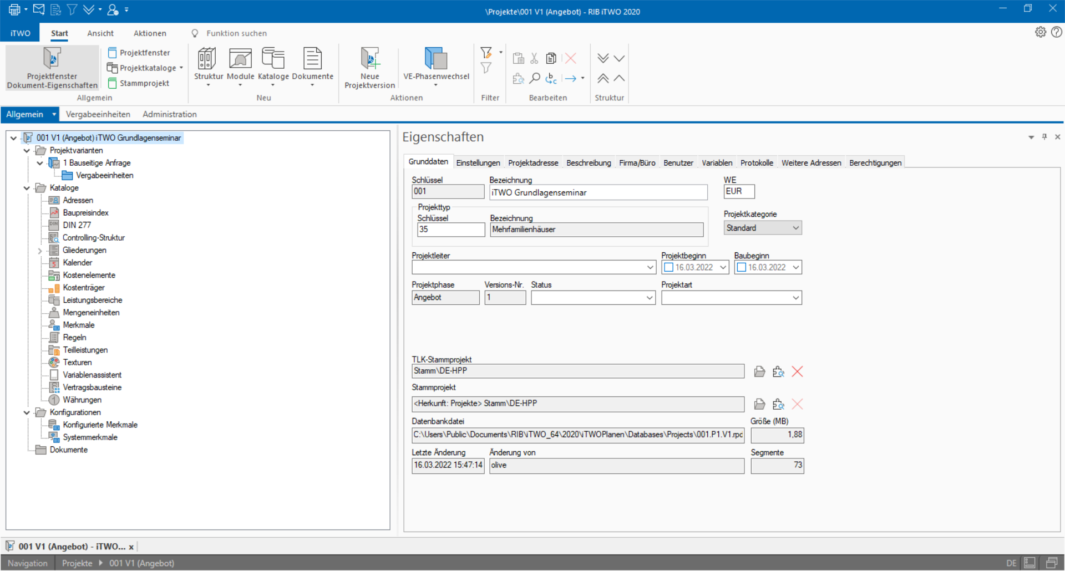The image size is (1065, 571).
Task: Open Projektbeginn date picker arrow
Action: [723, 267]
